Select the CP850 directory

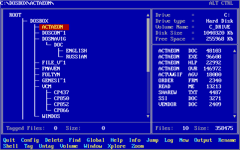(x=61, y=98)
